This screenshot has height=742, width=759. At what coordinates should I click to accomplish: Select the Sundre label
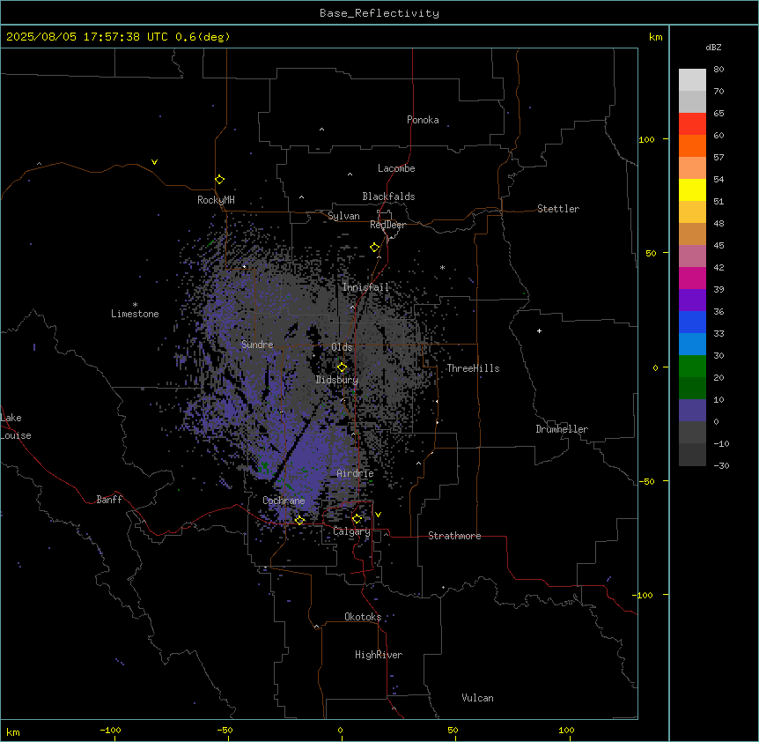point(257,345)
